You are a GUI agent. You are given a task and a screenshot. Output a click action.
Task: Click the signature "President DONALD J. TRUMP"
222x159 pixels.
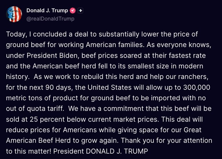click(101, 151)
